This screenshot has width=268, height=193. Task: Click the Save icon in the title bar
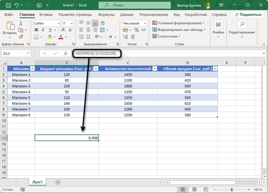pos(8,5)
